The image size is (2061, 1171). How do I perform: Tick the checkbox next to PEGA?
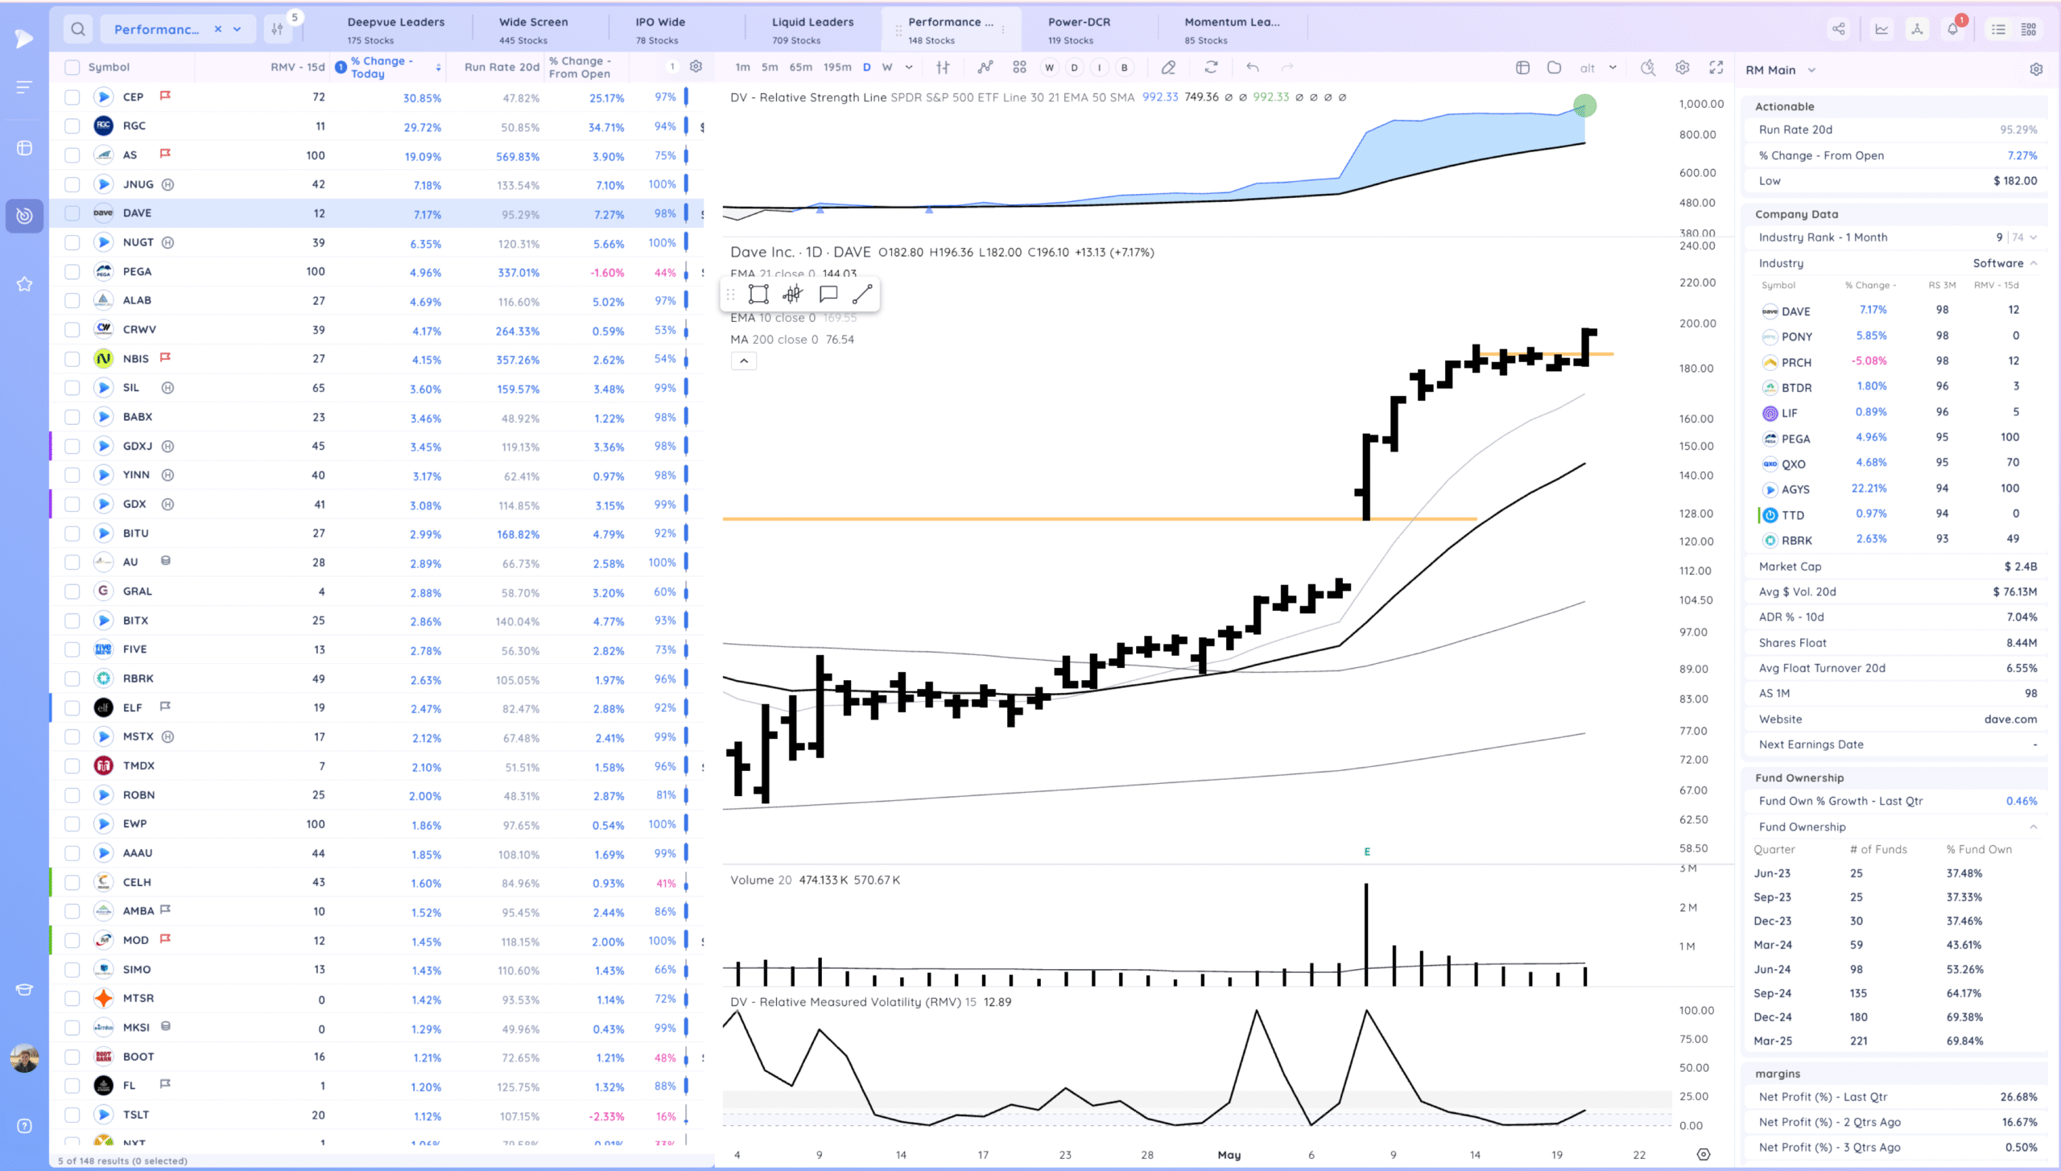72,272
